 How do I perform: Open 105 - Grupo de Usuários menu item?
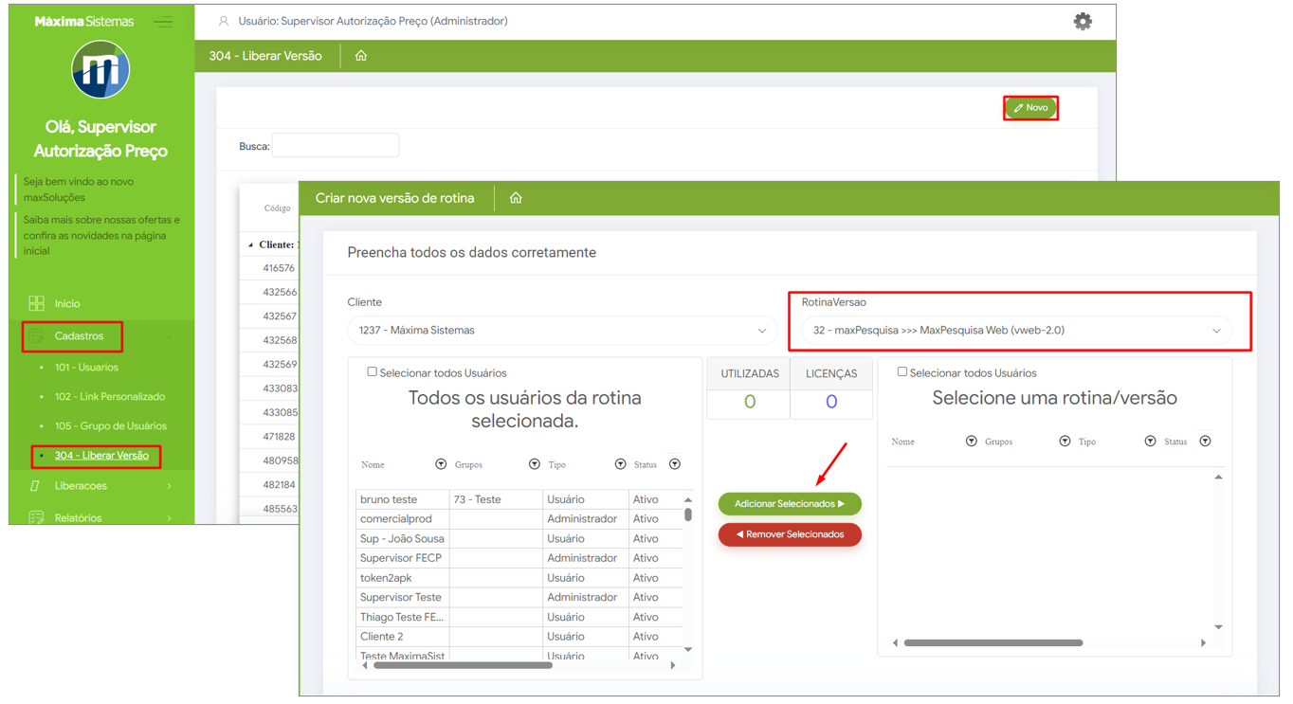[x=110, y=426]
